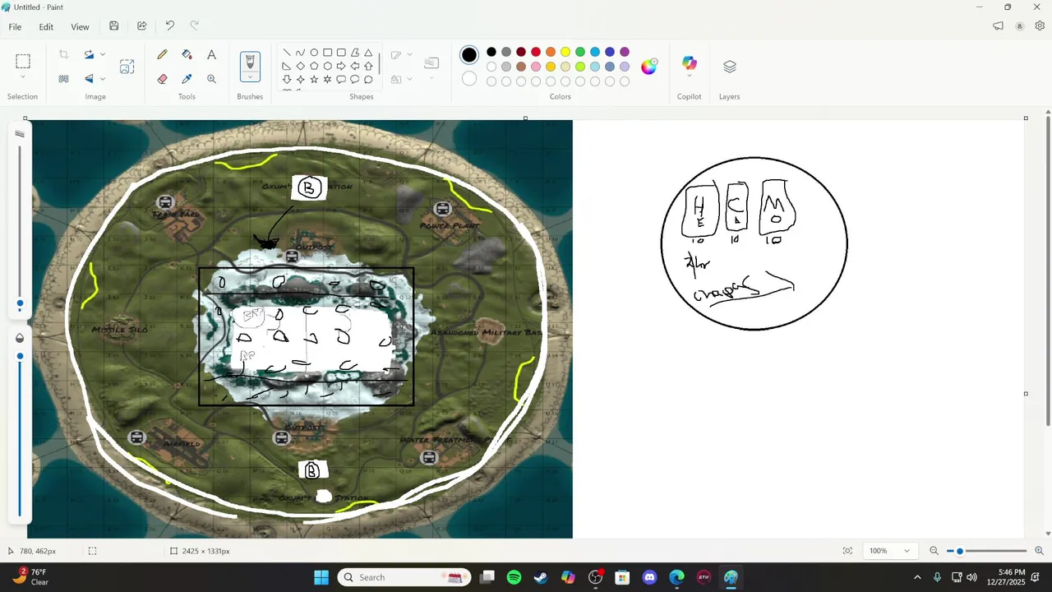
Task: Activate Color 2 secondary white swatch
Action: pyautogui.click(x=469, y=79)
